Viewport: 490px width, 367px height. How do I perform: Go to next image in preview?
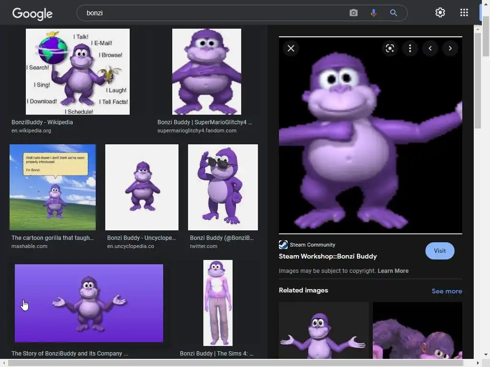[x=450, y=48]
